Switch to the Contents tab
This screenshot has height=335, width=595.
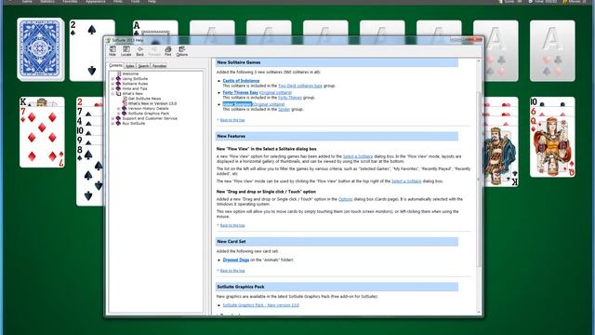point(115,65)
